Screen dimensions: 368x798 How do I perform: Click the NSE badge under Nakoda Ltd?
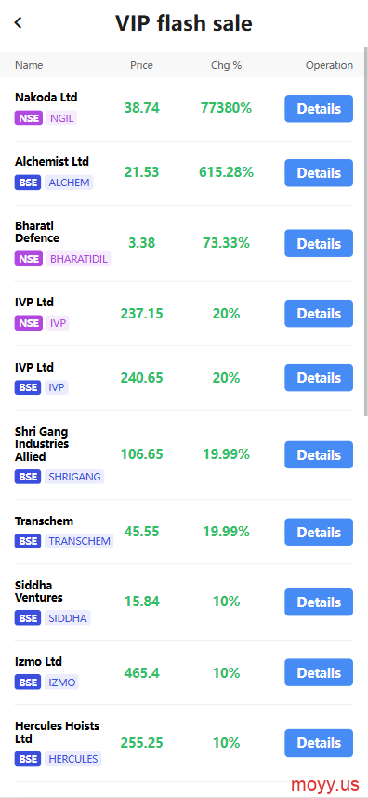point(29,118)
